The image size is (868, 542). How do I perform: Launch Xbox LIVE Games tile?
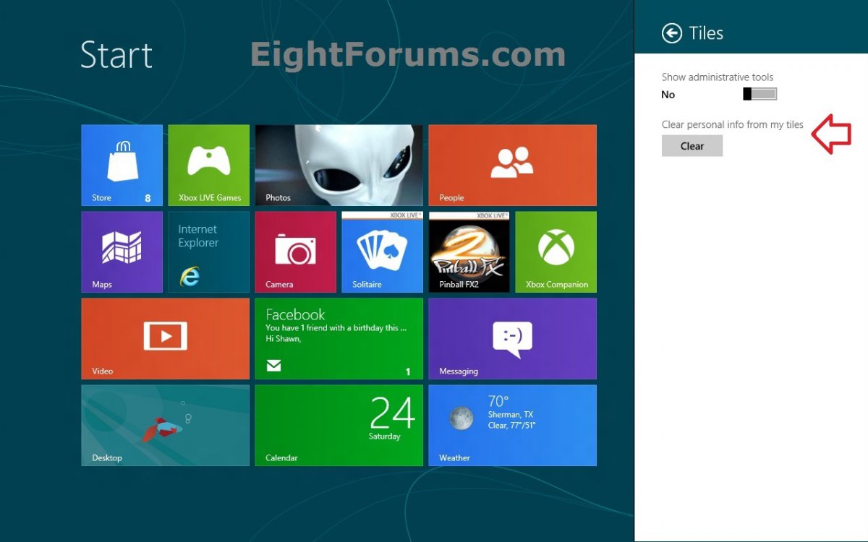click(x=208, y=165)
